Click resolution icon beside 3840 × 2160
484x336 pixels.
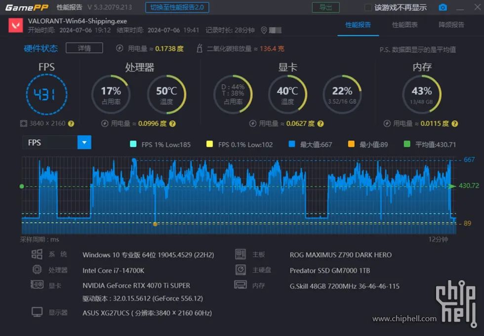[24, 124]
